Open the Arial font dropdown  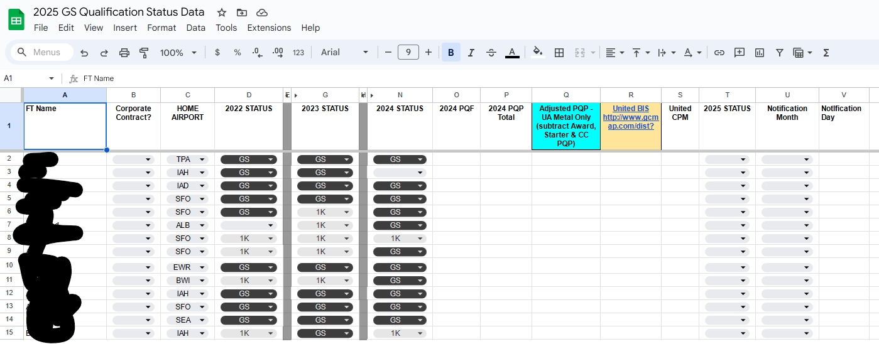344,53
